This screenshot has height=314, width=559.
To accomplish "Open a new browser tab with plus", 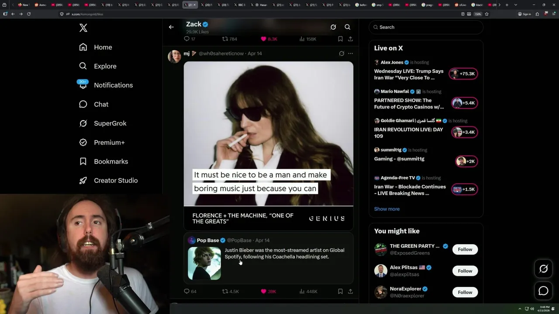I will click(507, 5).
